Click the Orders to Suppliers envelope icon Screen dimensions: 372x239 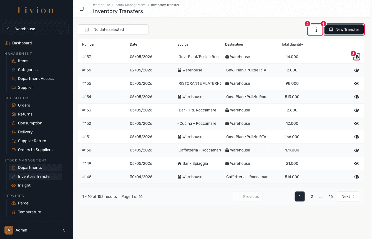[14, 150]
